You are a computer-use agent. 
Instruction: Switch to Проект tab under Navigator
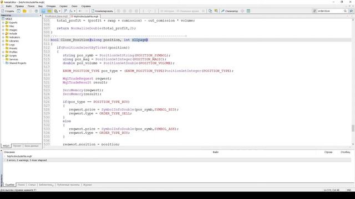[17, 146]
